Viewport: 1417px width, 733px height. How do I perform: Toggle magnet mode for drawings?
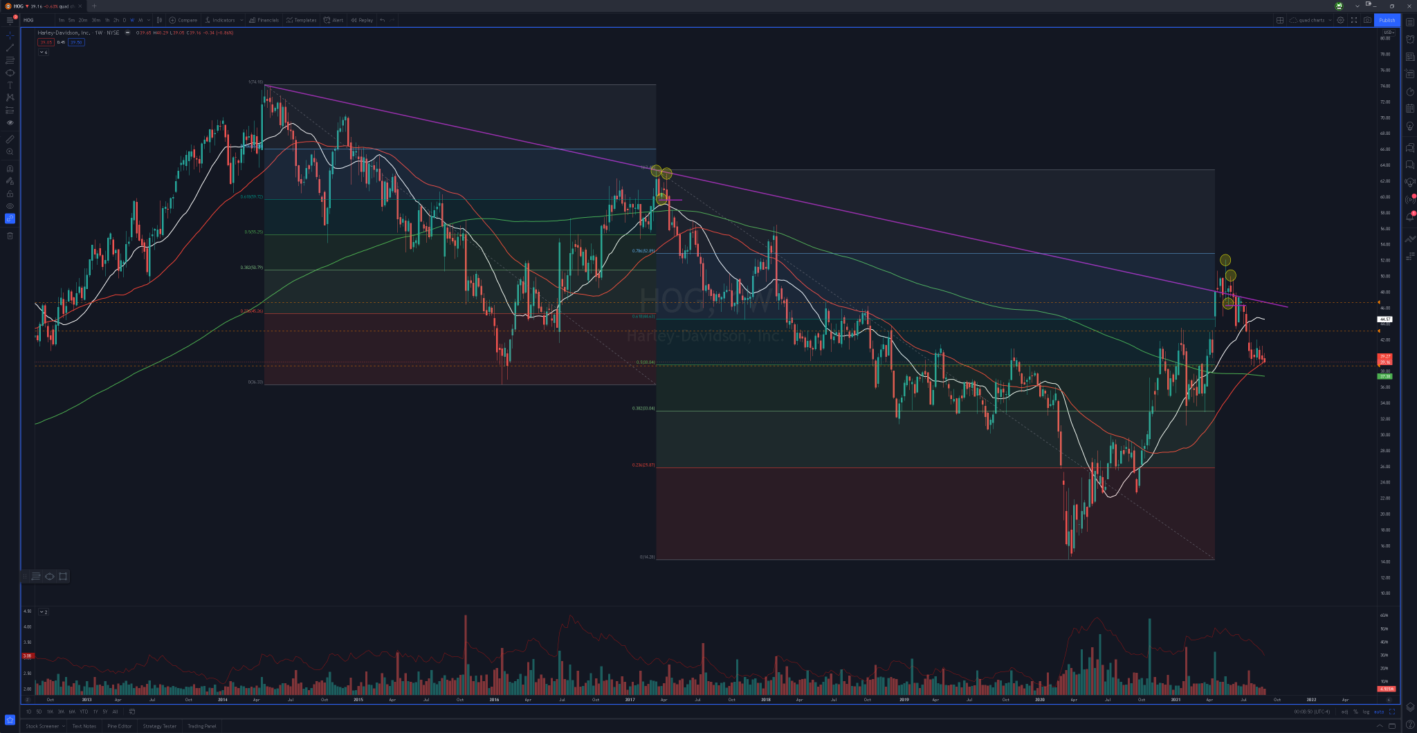pyautogui.click(x=10, y=169)
